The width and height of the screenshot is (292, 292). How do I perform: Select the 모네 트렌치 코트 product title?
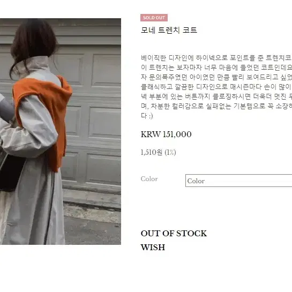[169, 30]
